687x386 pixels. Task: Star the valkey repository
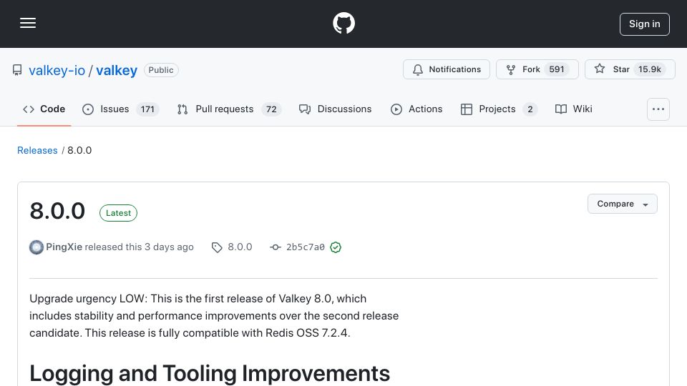click(x=630, y=69)
